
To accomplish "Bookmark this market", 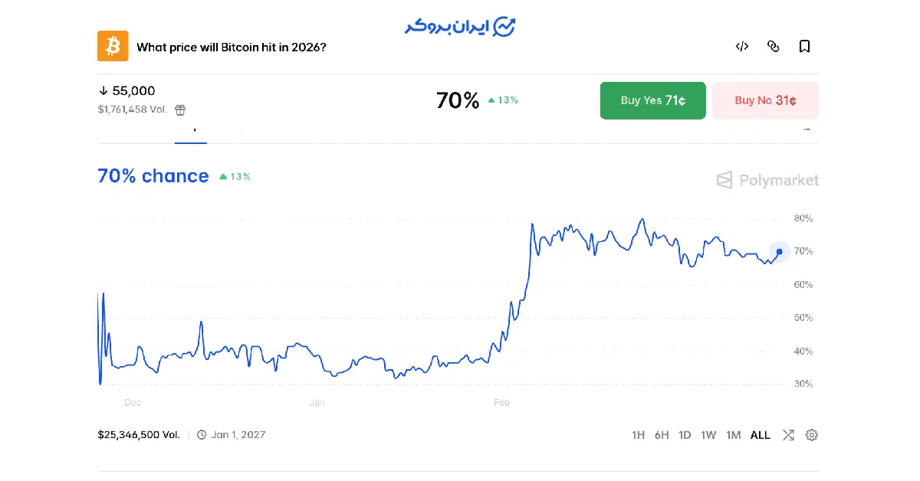I will click(x=804, y=47).
